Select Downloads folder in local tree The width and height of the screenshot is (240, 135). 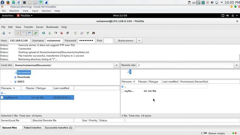pyautogui.click(x=24, y=77)
